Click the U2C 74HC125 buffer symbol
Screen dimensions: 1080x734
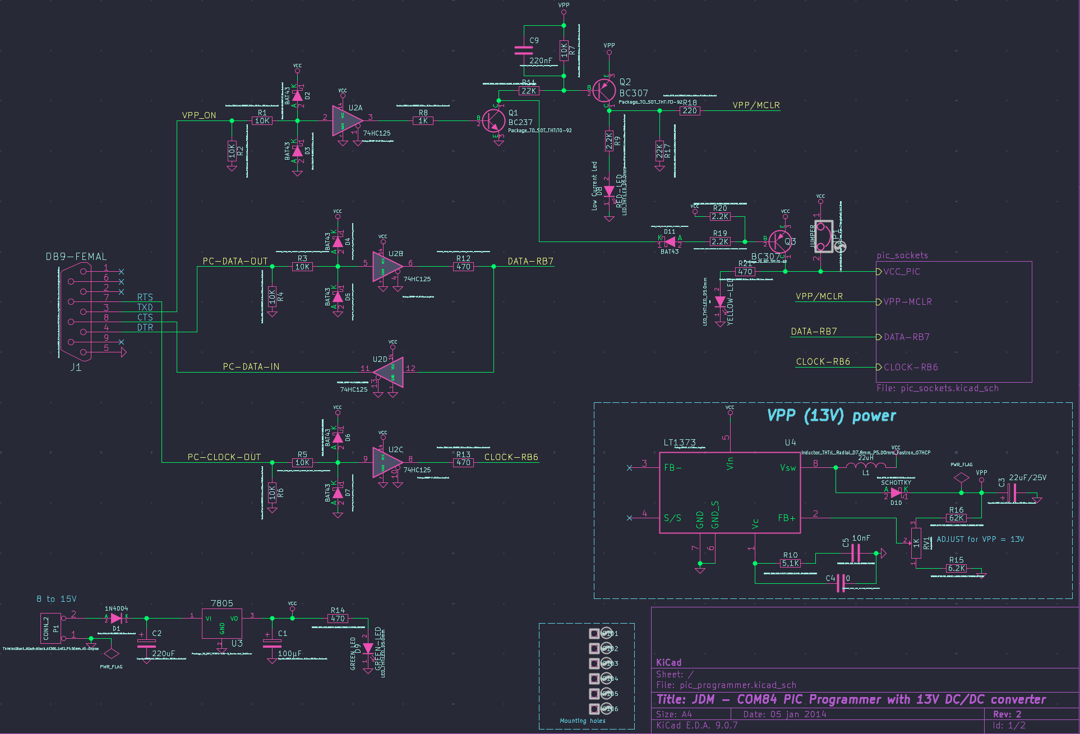387,462
